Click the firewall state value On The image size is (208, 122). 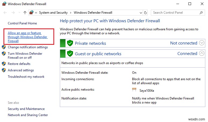[134, 73]
